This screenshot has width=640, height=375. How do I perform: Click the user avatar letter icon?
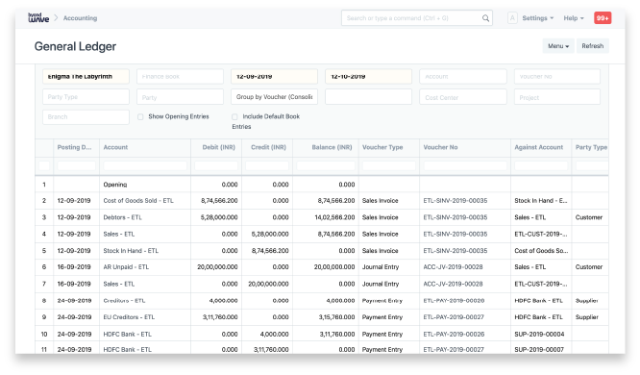[512, 18]
